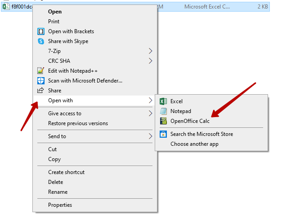Viewport: 291px width, 218px height.
Task: Click the file name f8f001dc
Action: [x=22, y=7]
